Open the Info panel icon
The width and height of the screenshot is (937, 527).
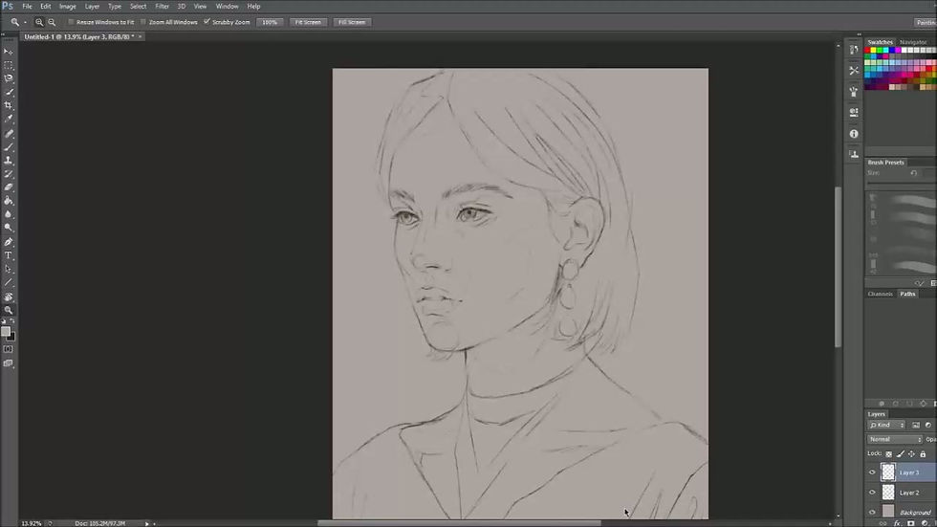pos(853,134)
